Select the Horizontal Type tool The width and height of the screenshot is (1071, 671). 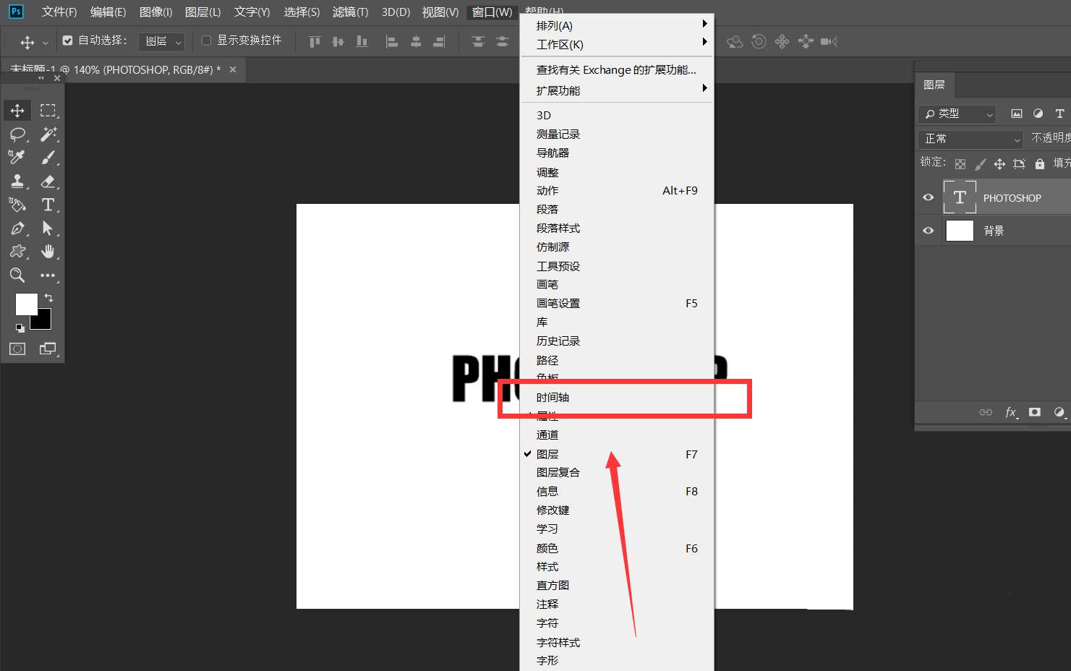(48, 205)
